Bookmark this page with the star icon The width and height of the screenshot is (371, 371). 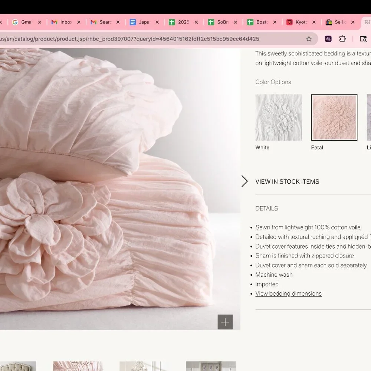tap(309, 39)
